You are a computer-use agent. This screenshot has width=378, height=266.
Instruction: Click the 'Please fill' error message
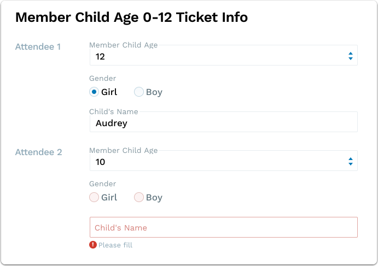115,245
